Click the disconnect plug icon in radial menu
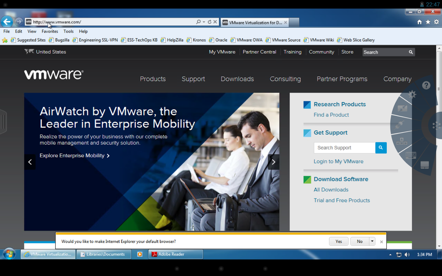 pos(399,125)
